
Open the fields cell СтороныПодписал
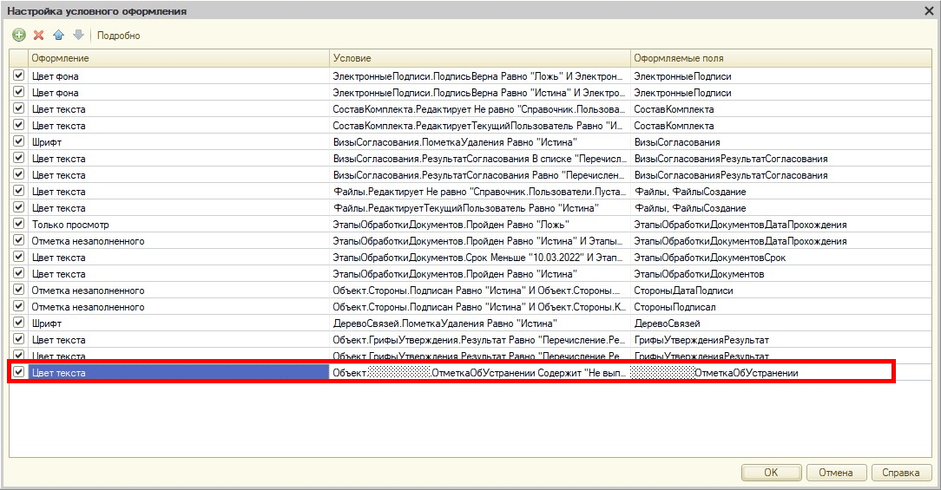click(780, 306)
